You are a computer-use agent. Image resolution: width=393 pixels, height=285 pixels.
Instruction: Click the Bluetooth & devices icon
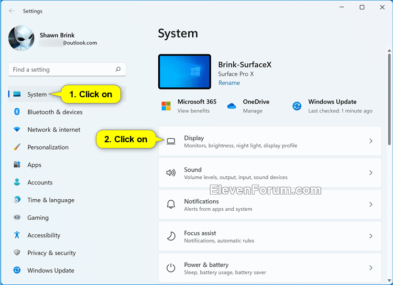17,112
